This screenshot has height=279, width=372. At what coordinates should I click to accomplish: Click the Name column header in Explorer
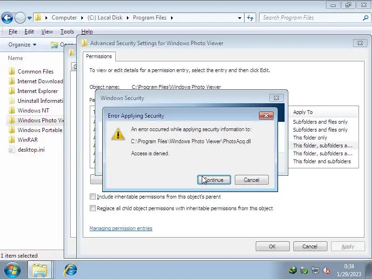click(x=15, y=58)
